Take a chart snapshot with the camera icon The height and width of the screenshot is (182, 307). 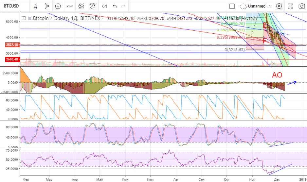[x=301, y=6]
